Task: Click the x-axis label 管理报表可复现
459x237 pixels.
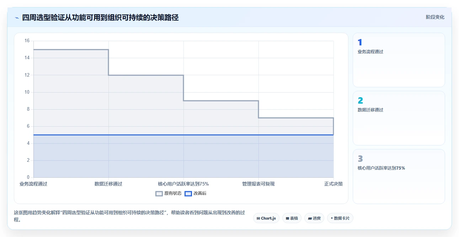Action: point(258,184)
